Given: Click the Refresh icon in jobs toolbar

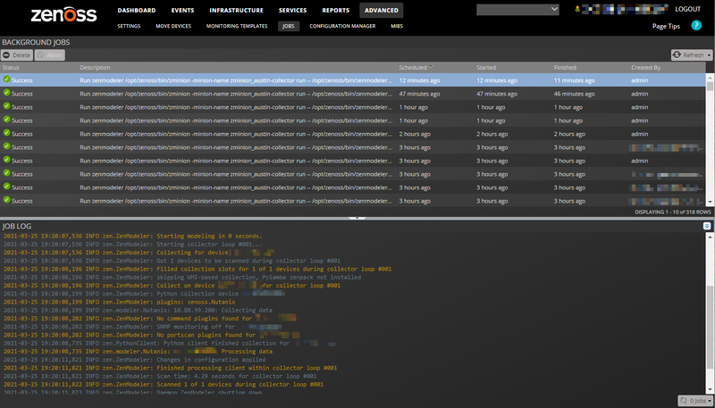Looking at the screenshot, I should 677,54.
